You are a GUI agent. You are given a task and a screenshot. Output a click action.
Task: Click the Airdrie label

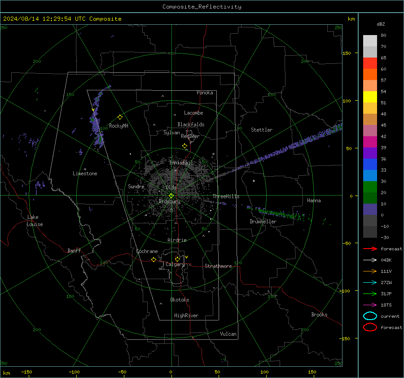pyautogui.click(x=177, y=240)
